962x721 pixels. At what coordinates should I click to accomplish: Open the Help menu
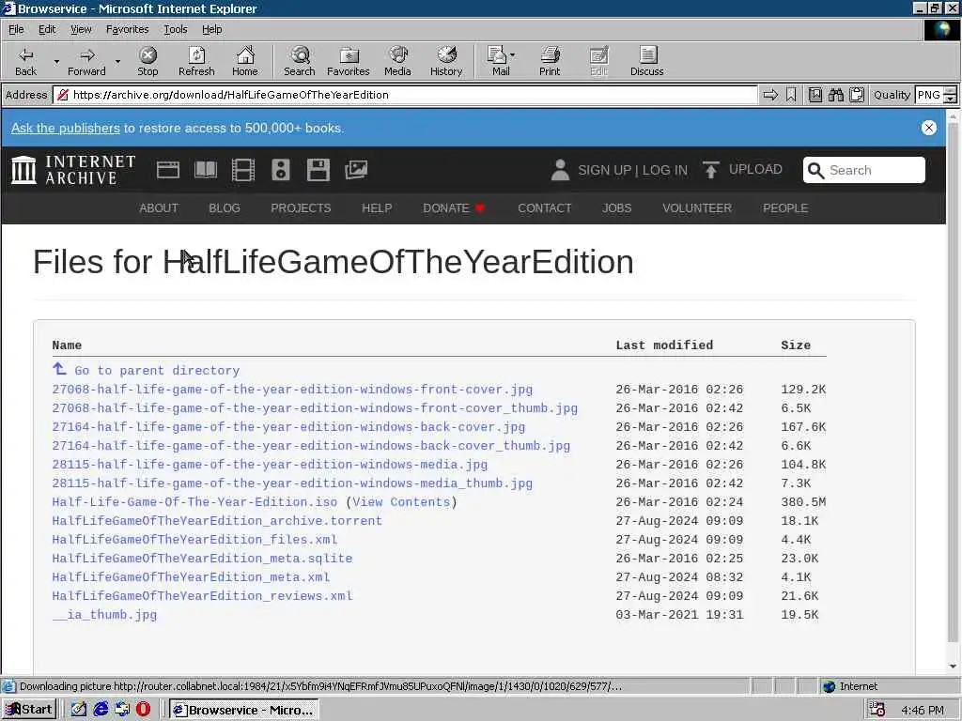coord(211,29)
